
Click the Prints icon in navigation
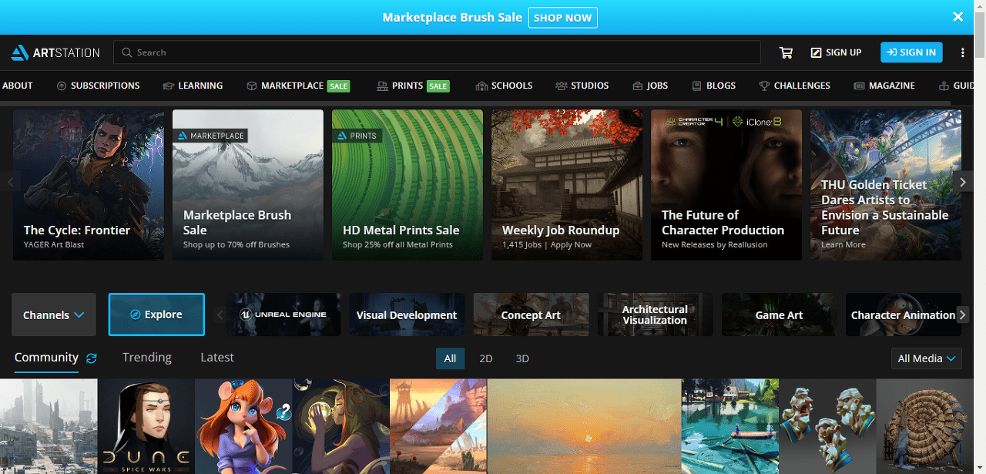(382, 86)
